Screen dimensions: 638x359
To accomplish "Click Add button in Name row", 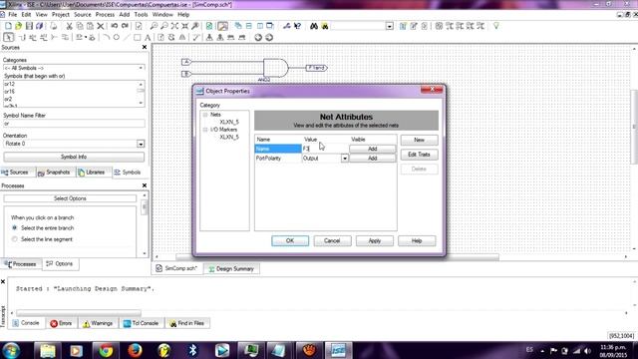I will [372, 149].
